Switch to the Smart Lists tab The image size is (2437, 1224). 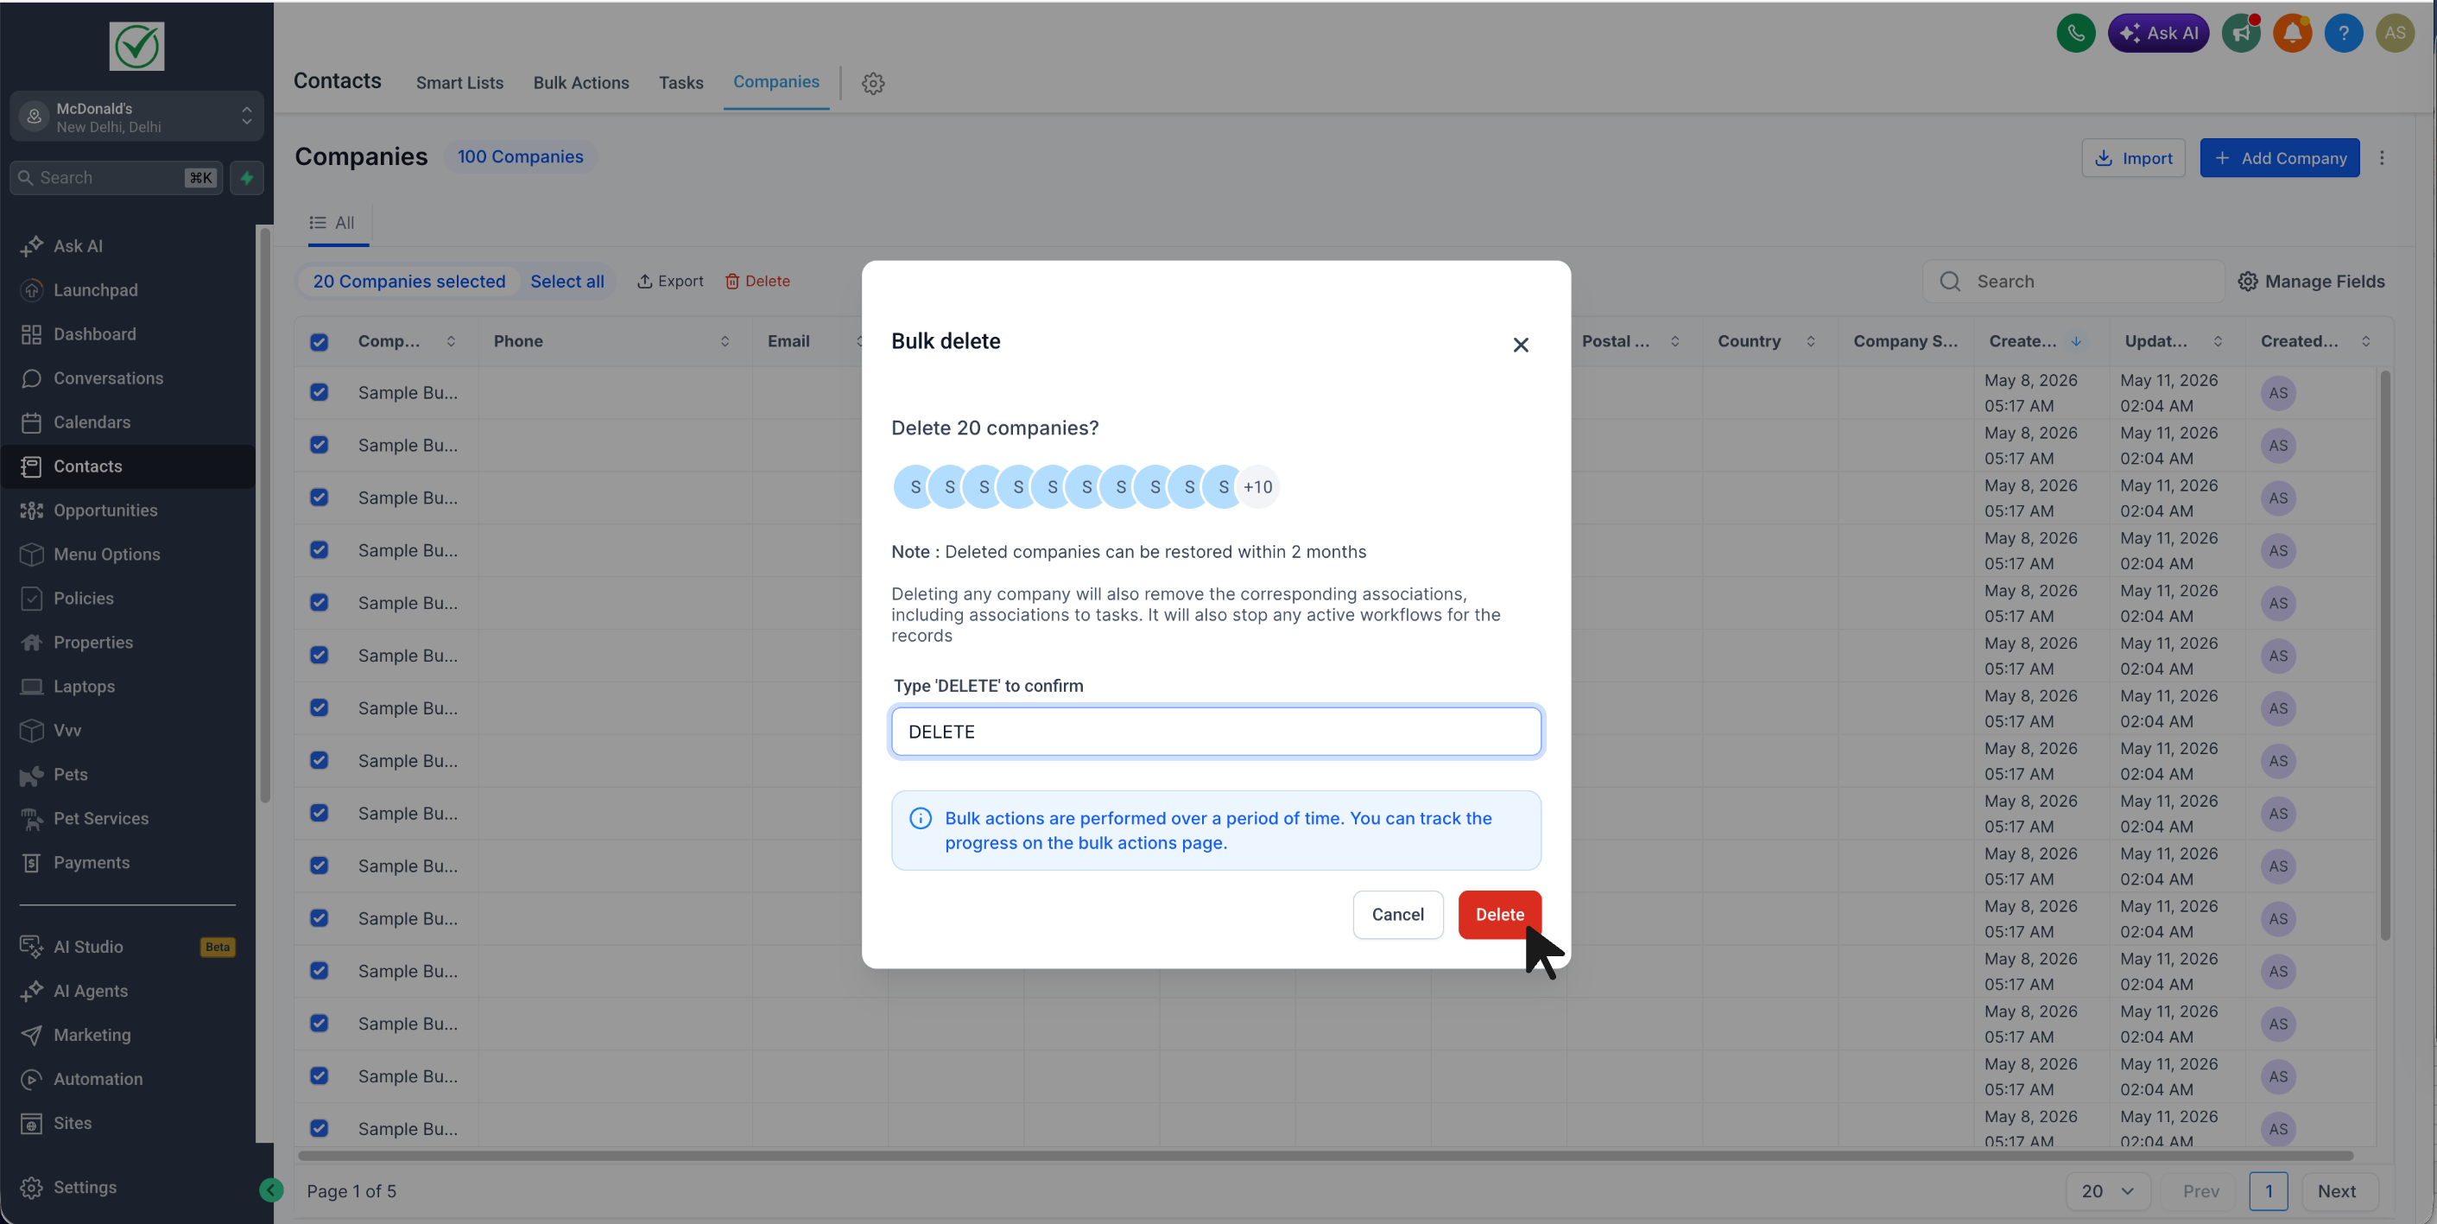pyautogui.click(x=459, y=82)
